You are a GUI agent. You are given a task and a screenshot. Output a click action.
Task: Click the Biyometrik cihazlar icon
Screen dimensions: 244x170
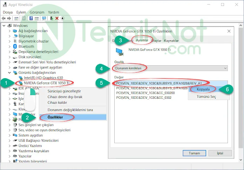tap(15, 41)
